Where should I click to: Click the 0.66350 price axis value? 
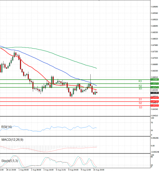[154, 71]
